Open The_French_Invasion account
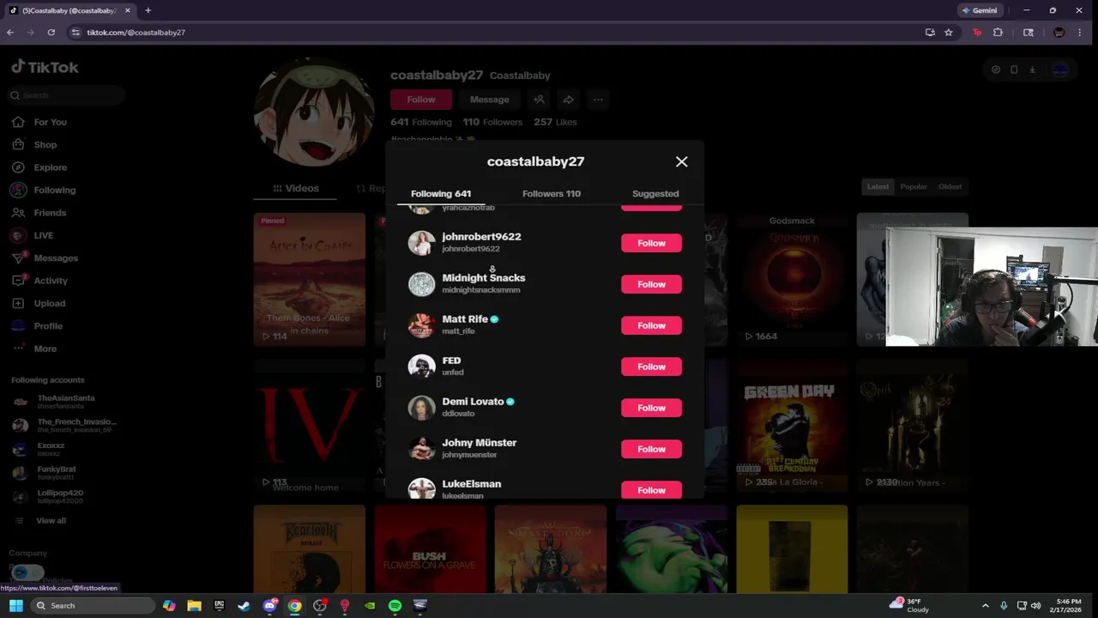 click(64, 426)
